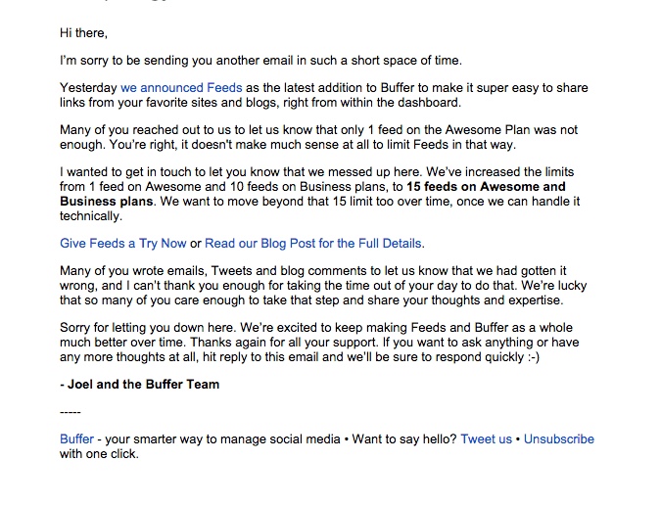The image size is (661, 507).
Task: Click the "- Joel and the Buffer Team" signature
Action: click(140, 385)
